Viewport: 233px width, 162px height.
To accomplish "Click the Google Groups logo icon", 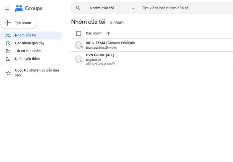I will (19, 8).
